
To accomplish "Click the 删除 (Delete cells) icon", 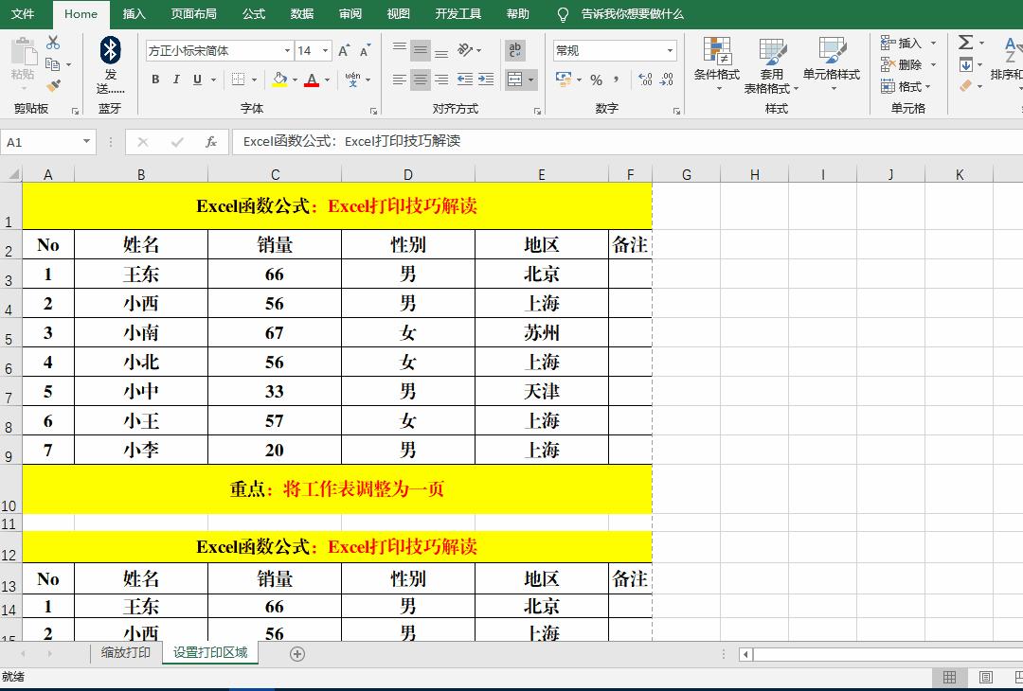I will (x=905, y=62).
